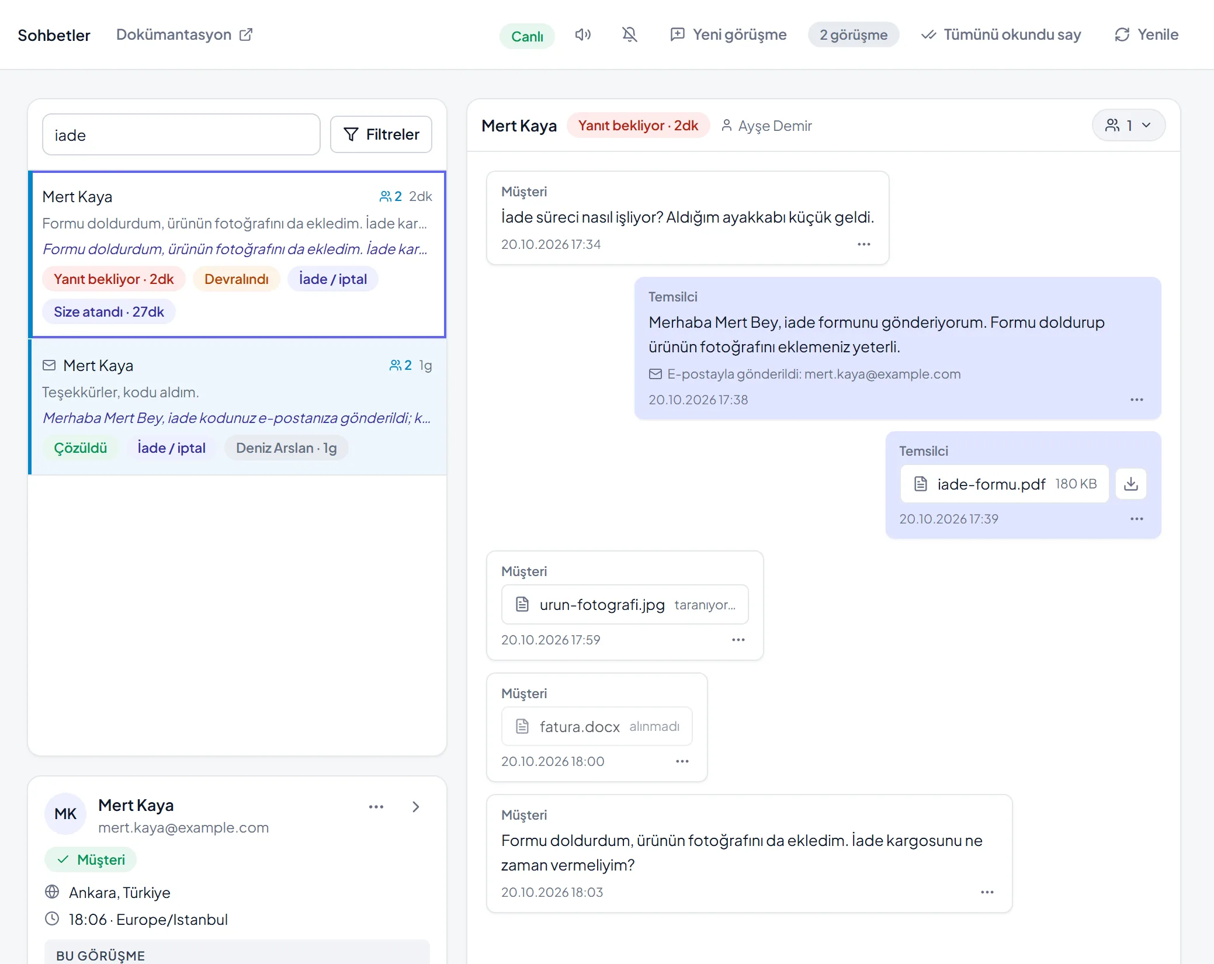
Task: Click the search field containing iade
Action: click(181, 135)
